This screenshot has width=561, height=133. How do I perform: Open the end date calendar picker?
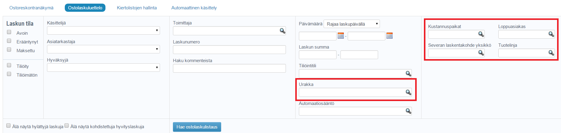390,36
